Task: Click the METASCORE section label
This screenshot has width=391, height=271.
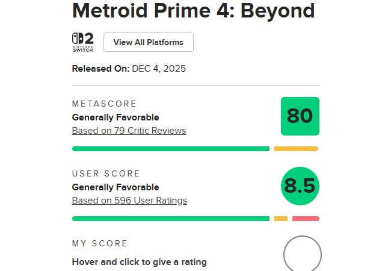Action: pyautogui.click(x=105, y=104)
